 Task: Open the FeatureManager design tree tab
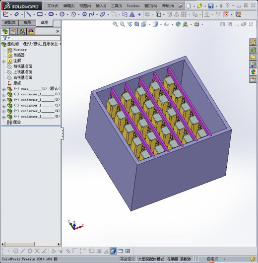coord(5,32)
